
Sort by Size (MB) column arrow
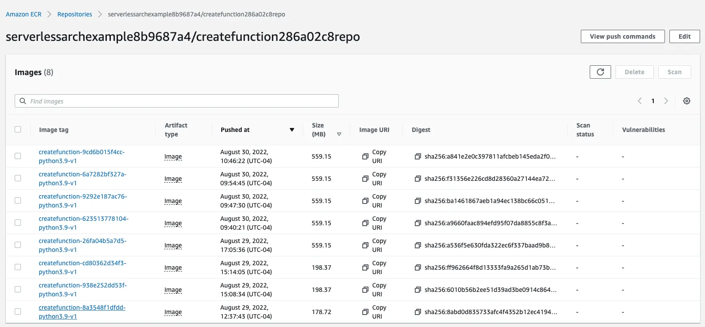[339, 134]
